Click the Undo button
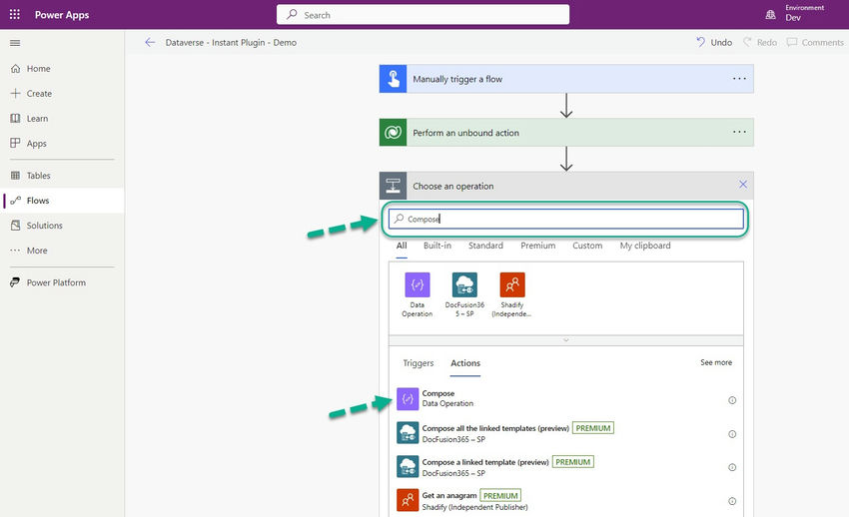Image resolution: width=849 pixels, height=517 pixels. pyautogui.click(x=714, y=42)
